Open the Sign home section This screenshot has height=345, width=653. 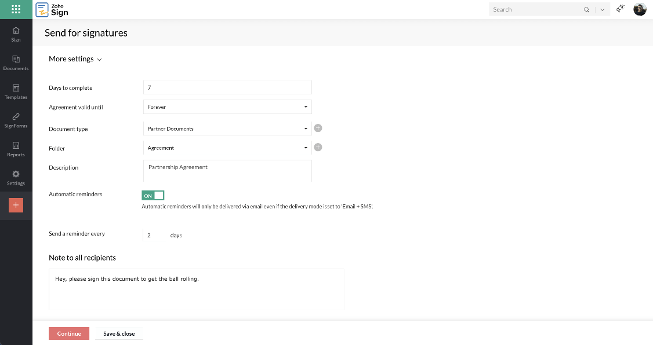16,35
